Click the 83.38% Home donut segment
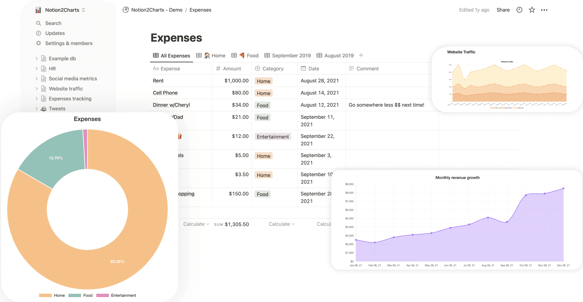Screen dimensions: 583x302 (x=117, y=262)
